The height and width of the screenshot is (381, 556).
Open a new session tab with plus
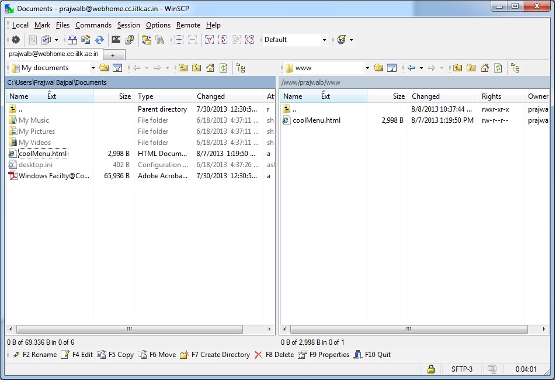(x=113, y=55)
